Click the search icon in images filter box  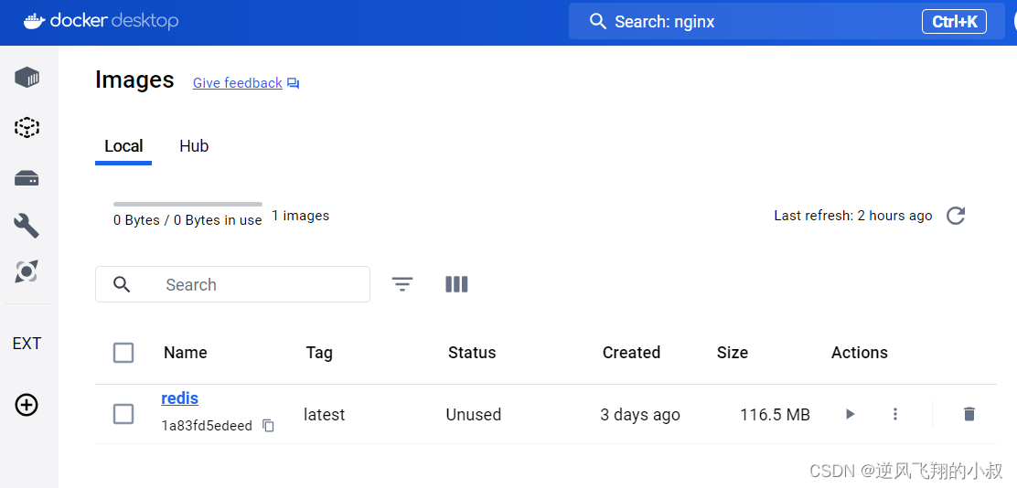[122, 284]
